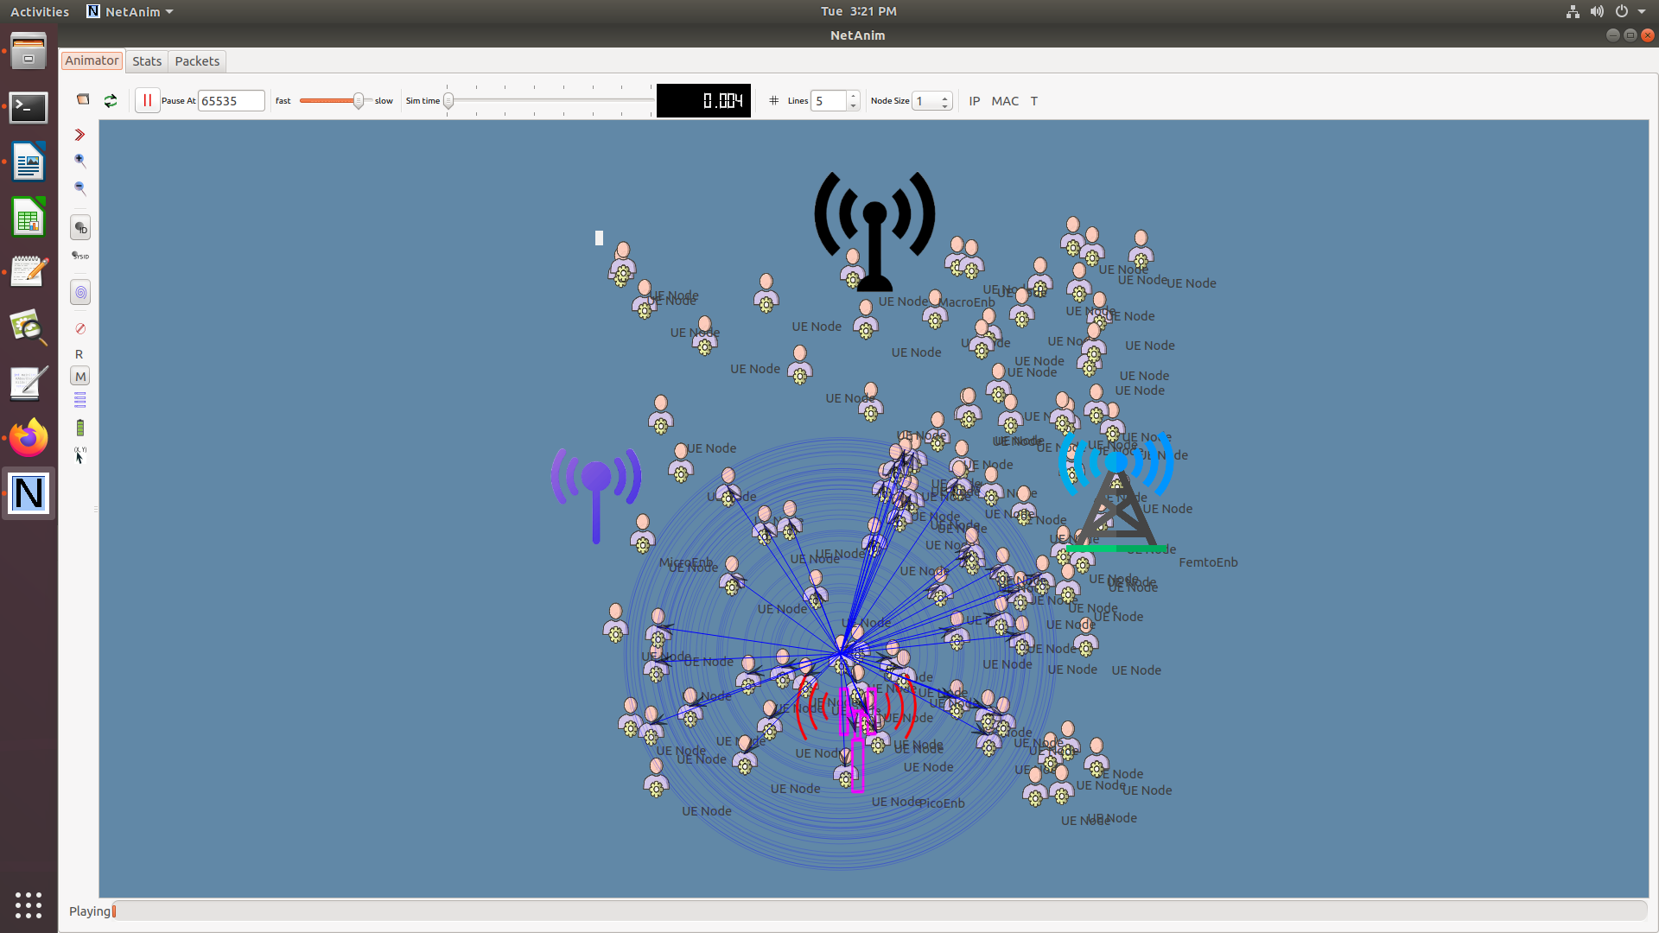1659x933 pixels.
Task: Toggle the M metadata button
Action: pyautogui.click(x=80, y=377)
